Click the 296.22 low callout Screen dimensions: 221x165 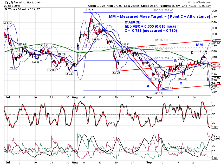[13, 68]
